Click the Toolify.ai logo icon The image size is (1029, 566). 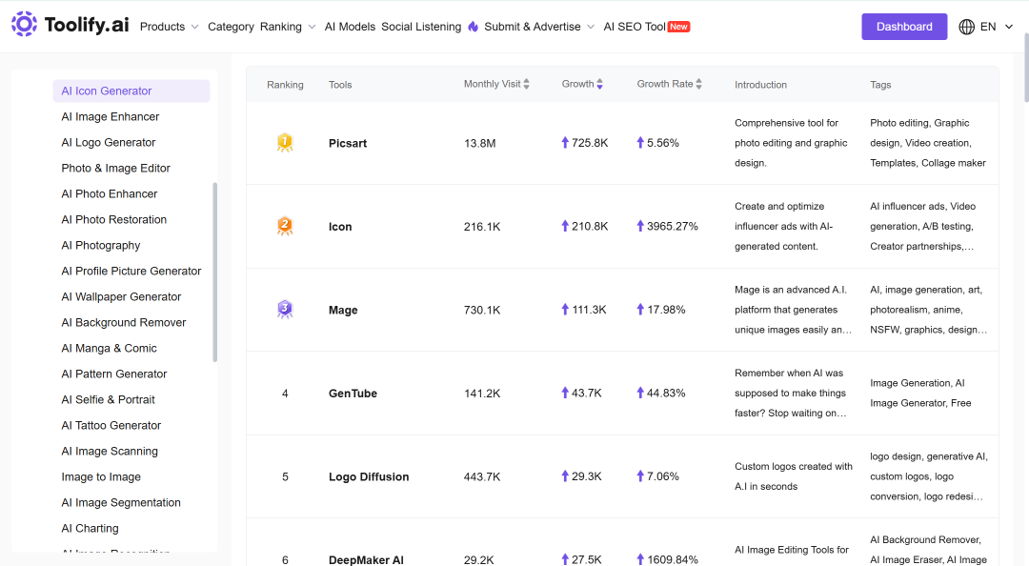point(24,24)
